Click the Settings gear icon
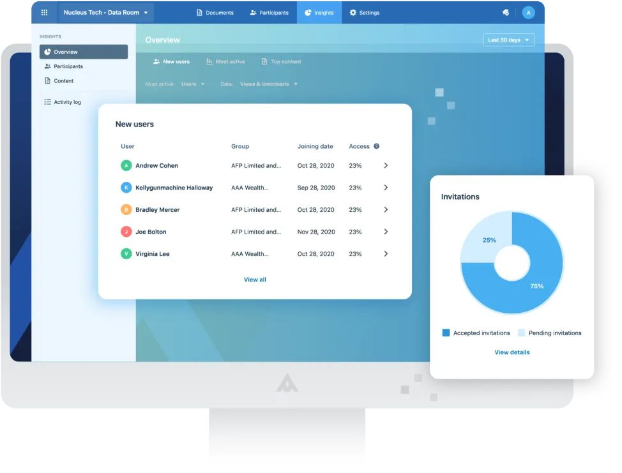 (x=353, y=13)
